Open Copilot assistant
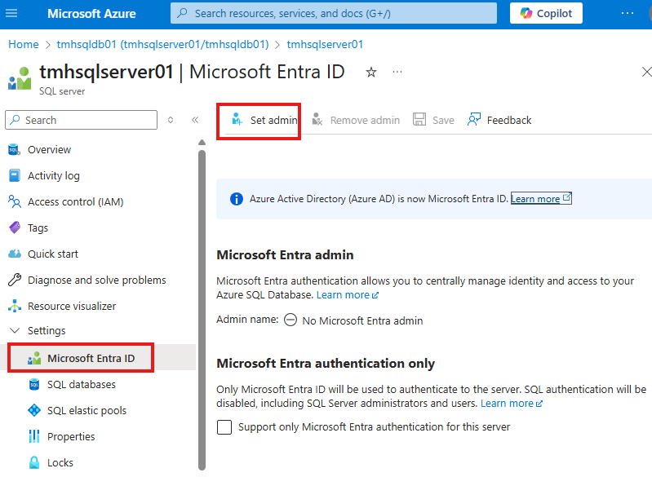652x477 pixels. pyautogui.click(x=546, y=13)
